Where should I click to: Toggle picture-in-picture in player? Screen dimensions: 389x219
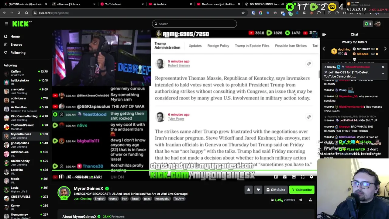[x=276, y=177]
